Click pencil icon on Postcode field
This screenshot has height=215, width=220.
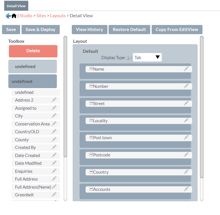click(x=186, y=155)
